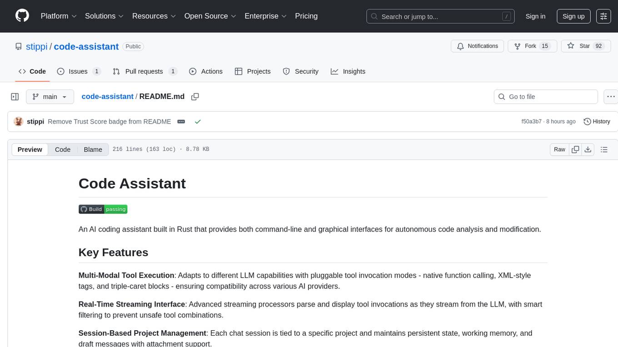The width and height of the screenshot is (618, 347).
Task: Switch to the Issues tab
Action: (79, 71)
